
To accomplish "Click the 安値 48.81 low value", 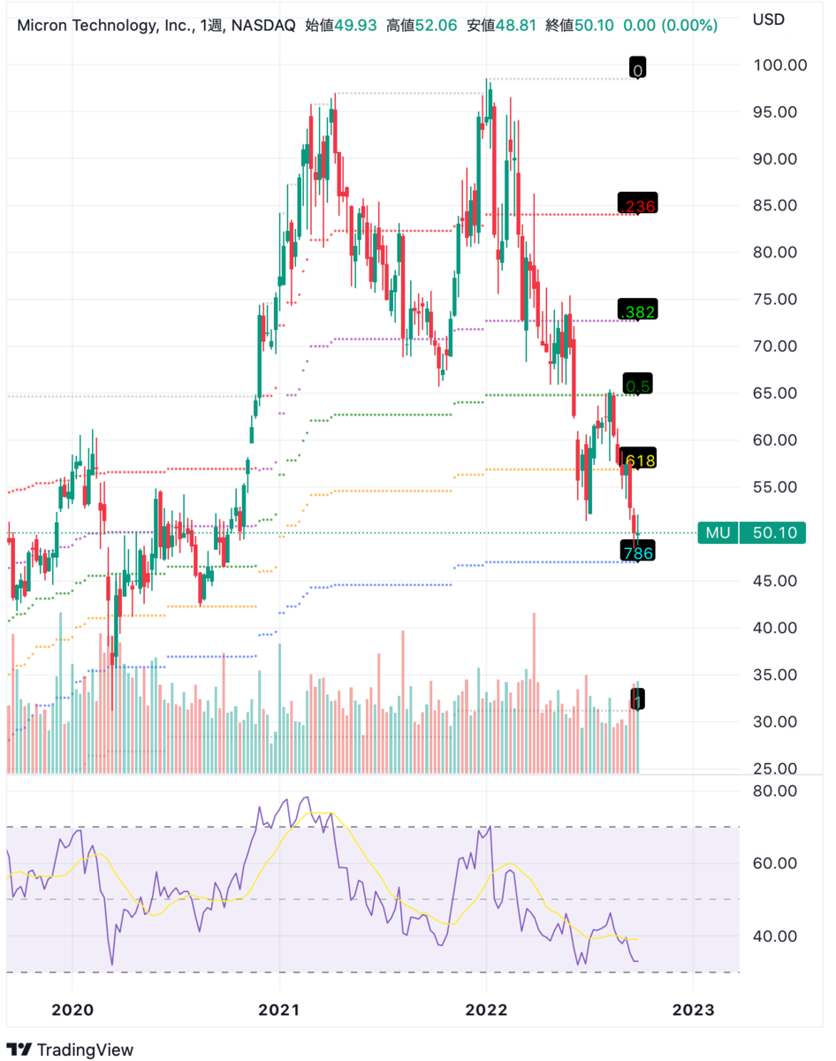I will pyautogui.click(x=502, y=26).
